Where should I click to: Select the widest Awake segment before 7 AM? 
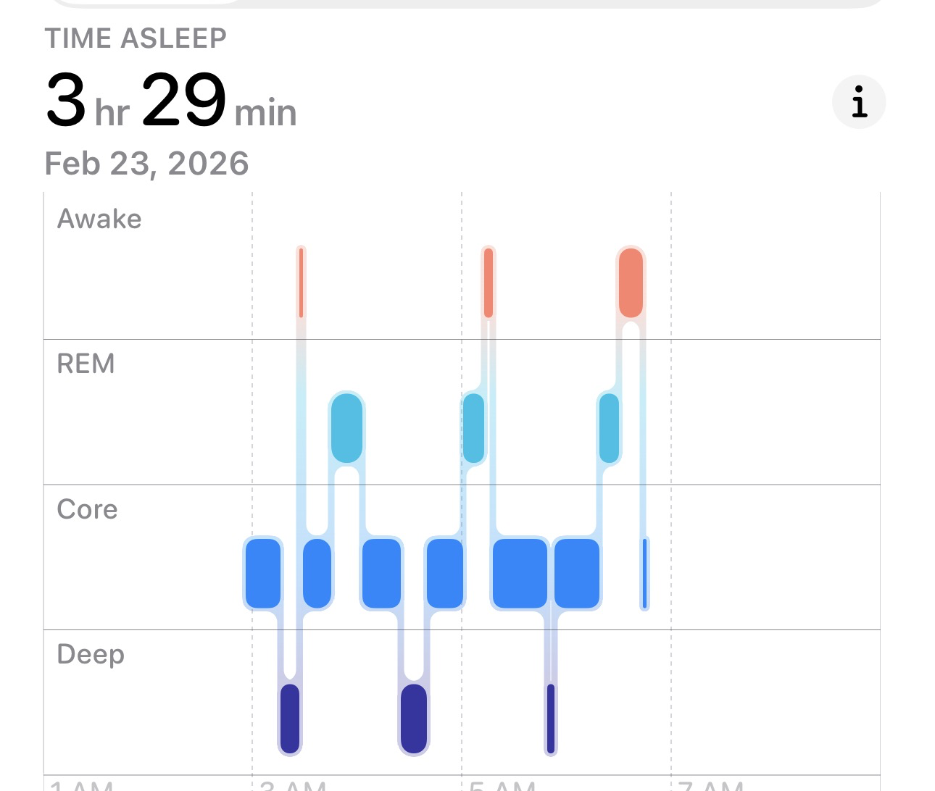pos(631,282)
